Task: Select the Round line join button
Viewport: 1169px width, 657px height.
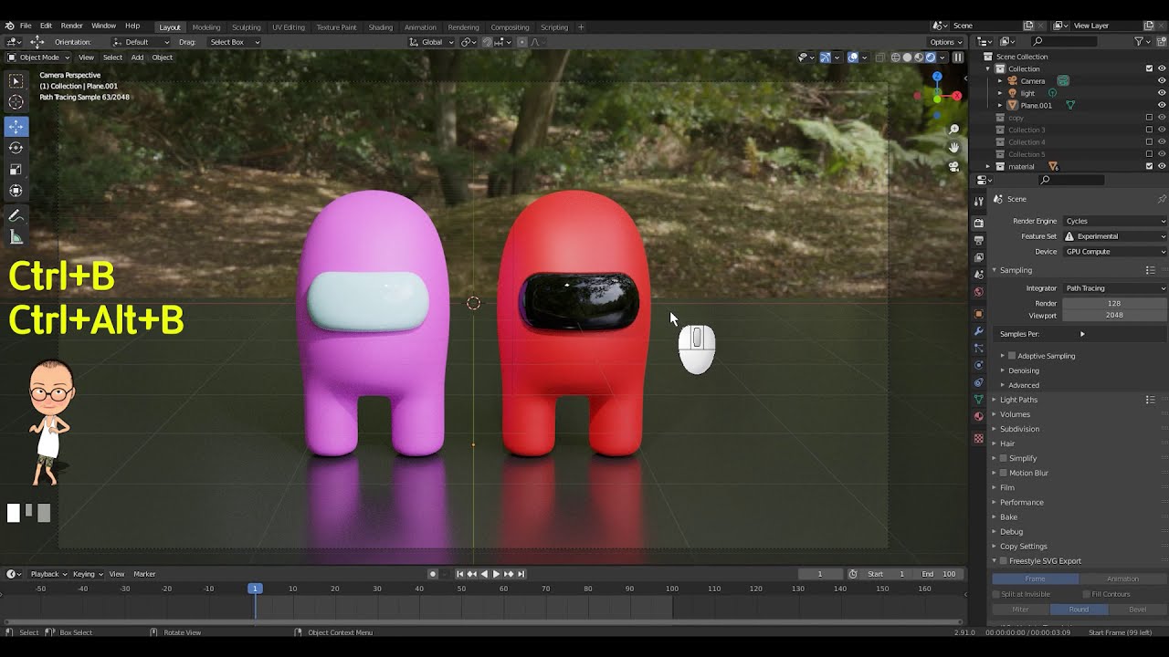Action: [x=1079, y=610]
